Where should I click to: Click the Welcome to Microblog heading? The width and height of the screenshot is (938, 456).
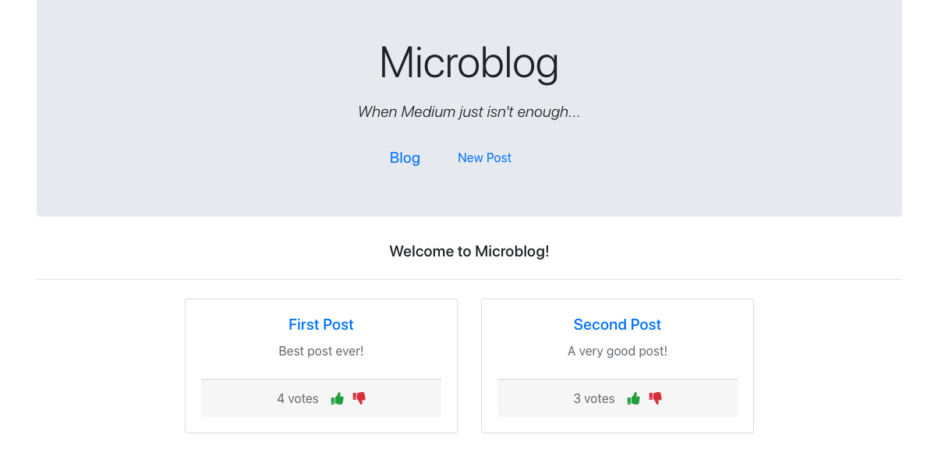pyautogui.click(x=469, y=251)
